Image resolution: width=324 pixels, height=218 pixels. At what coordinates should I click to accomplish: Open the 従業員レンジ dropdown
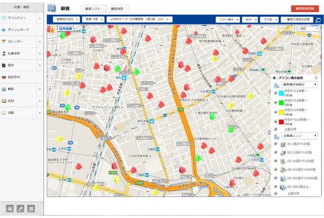coord(299,136)
